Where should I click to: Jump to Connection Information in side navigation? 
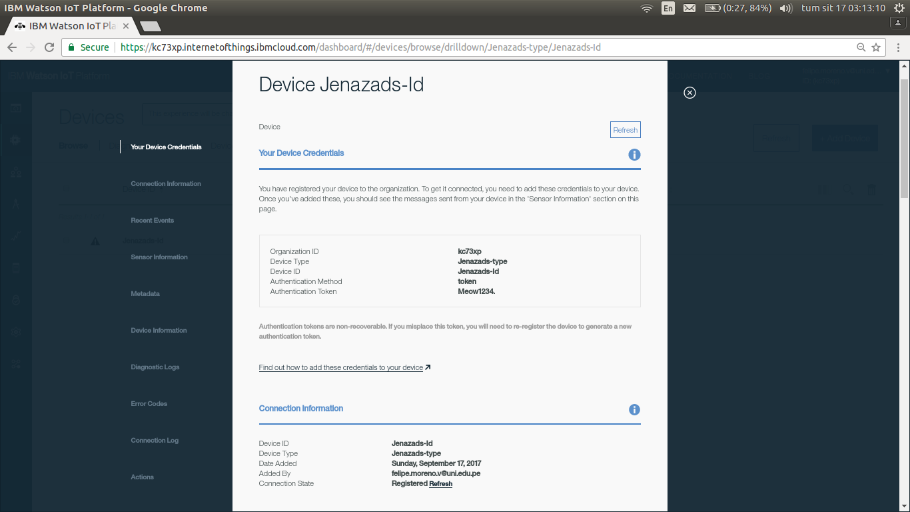[x=166, y=183]
